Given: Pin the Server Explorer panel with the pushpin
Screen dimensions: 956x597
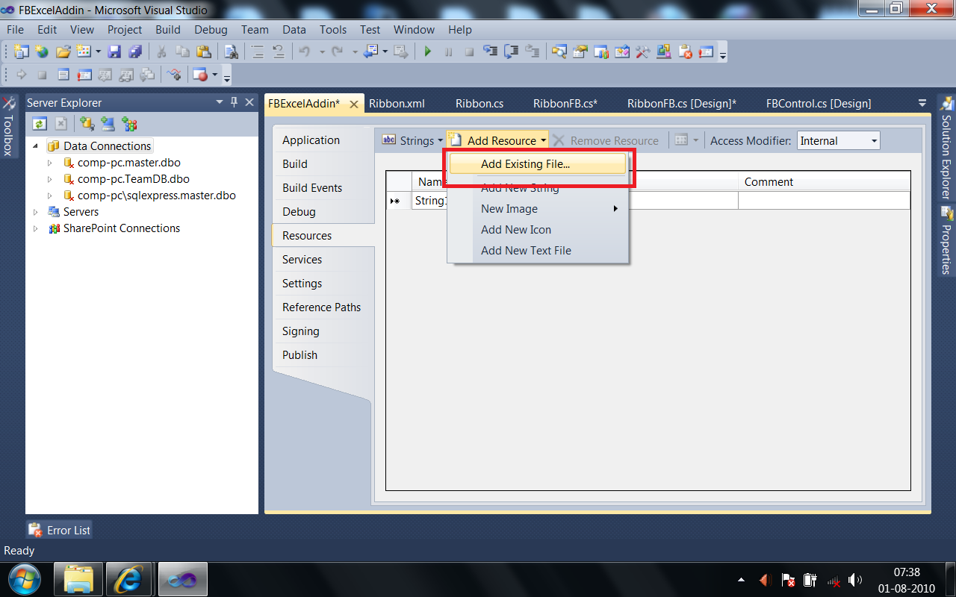Looking at the screenshot, I should tap(234, 102).
